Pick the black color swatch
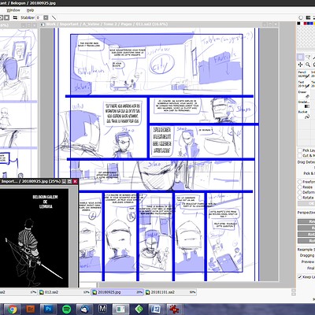This screenshot has height=315, width=315. [x=298, y=24]
